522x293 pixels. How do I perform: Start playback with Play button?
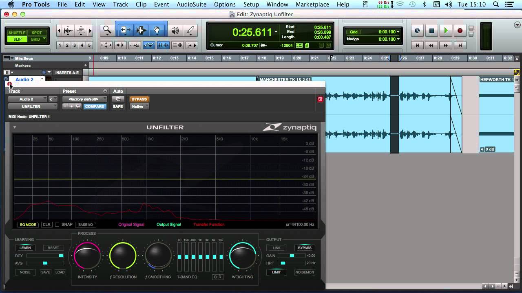[446, 31]
